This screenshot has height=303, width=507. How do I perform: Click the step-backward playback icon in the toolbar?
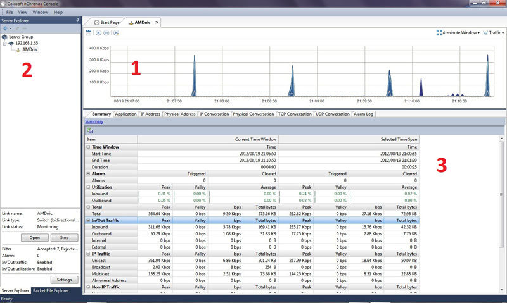click(x=99, y=33)
